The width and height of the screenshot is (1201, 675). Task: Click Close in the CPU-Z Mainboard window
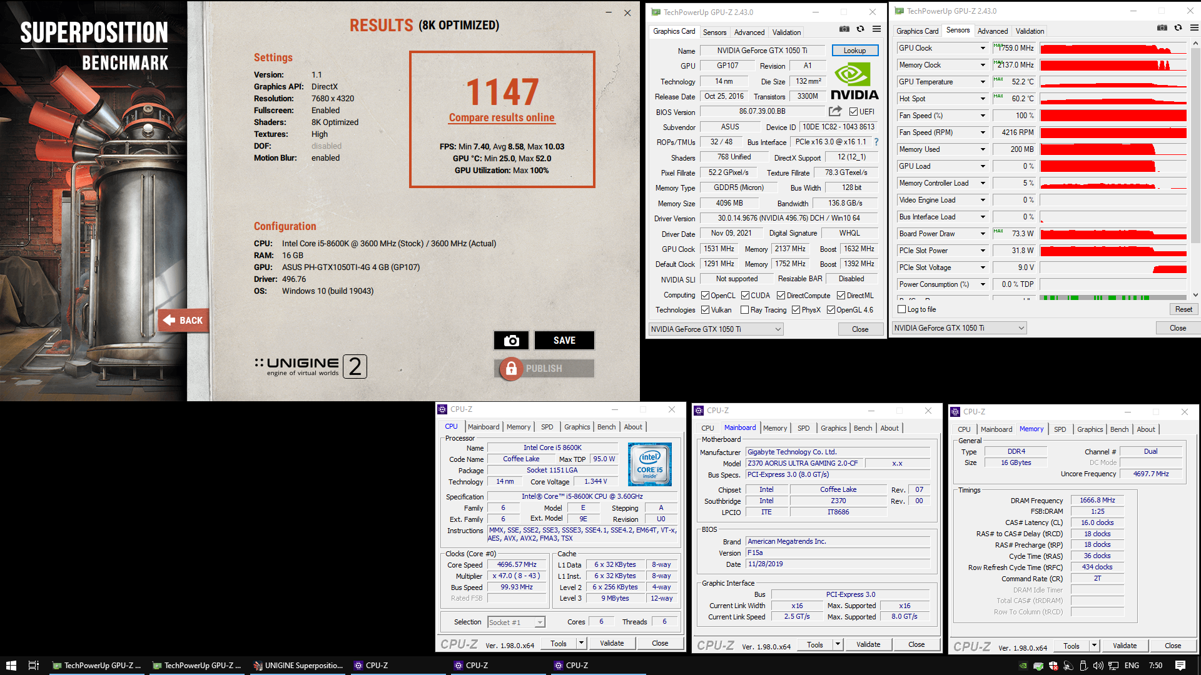coord(916,644)
